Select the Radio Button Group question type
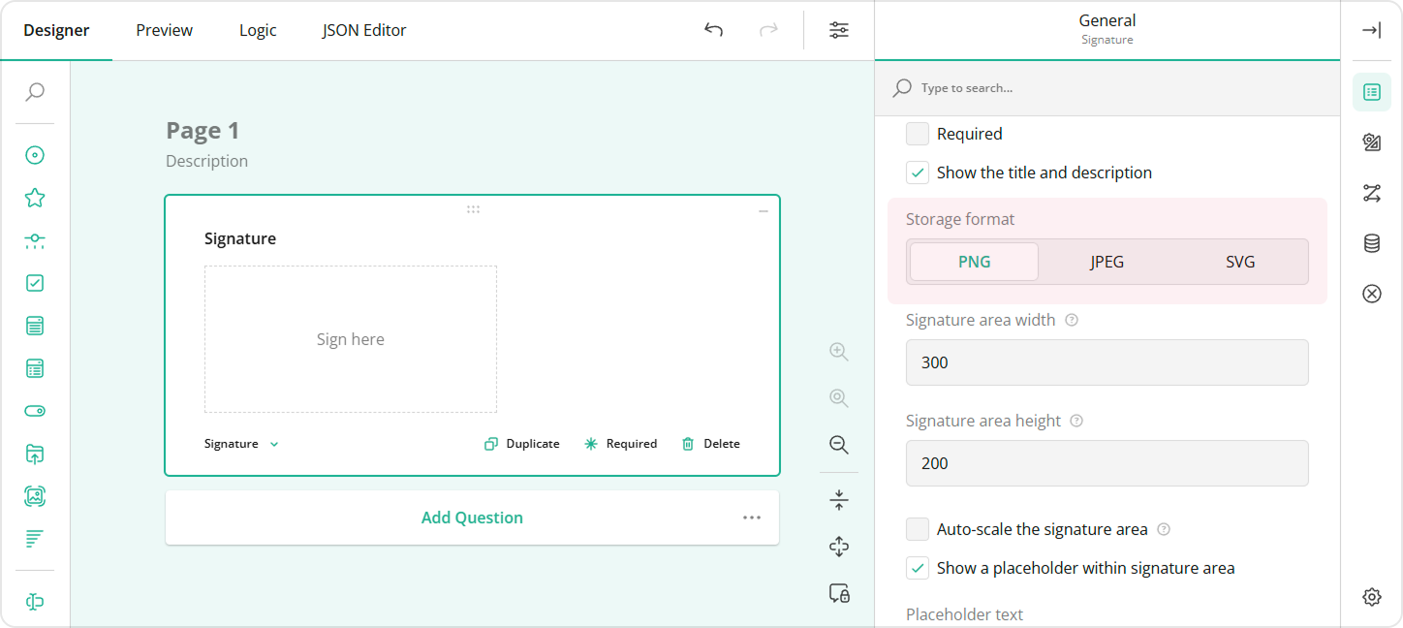This screenshot has height=628, width=1403. click(35, 155)
